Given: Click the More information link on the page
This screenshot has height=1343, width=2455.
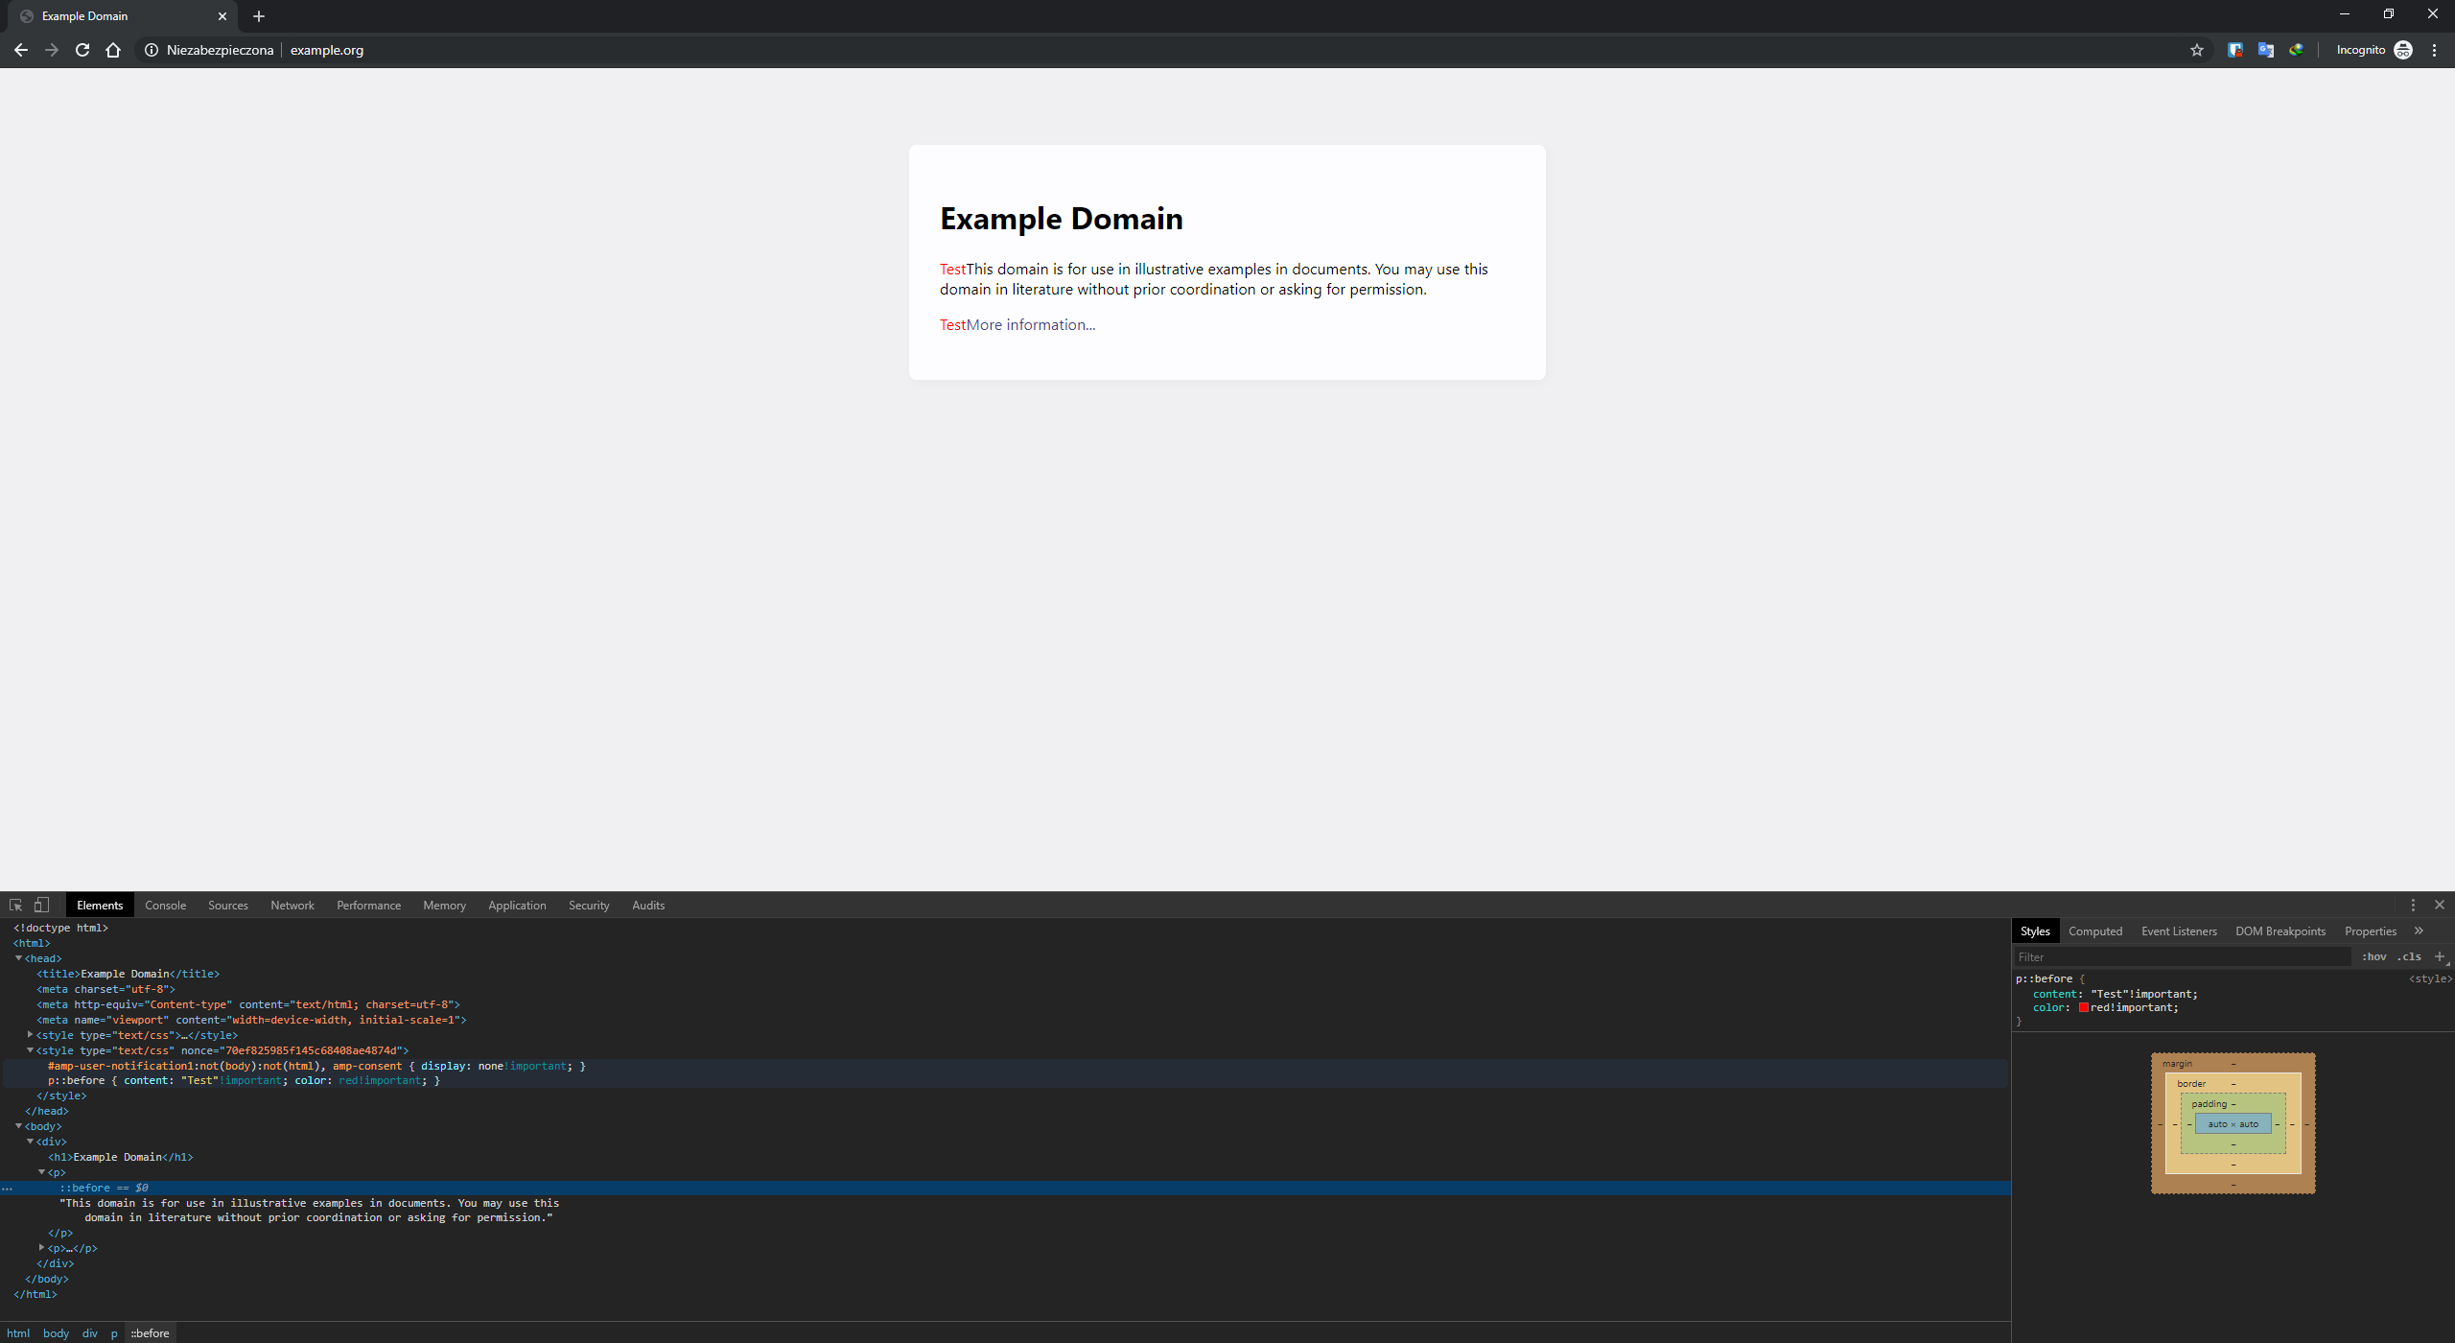Looking at the screenshot, I should 1029,324.
